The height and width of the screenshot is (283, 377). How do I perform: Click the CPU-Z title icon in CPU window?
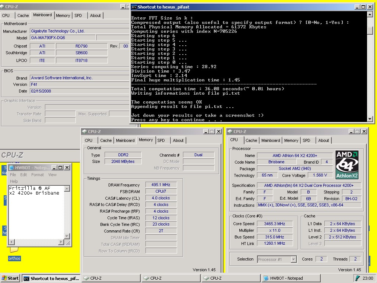(x=230, y=132)
